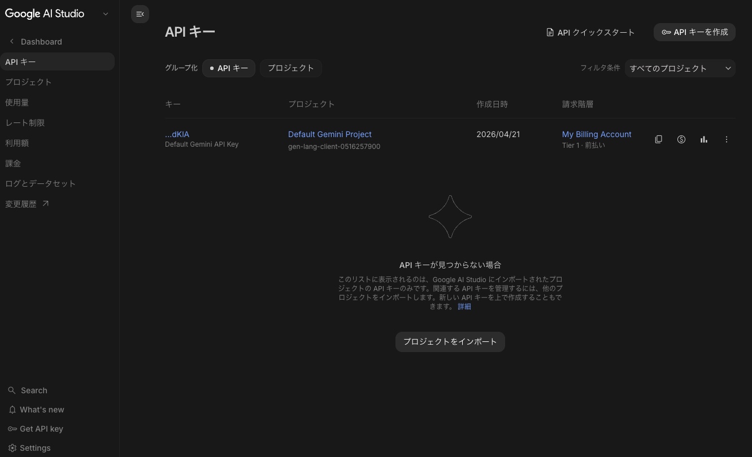Copy the ...dKIA API key

tap(659, 139)
